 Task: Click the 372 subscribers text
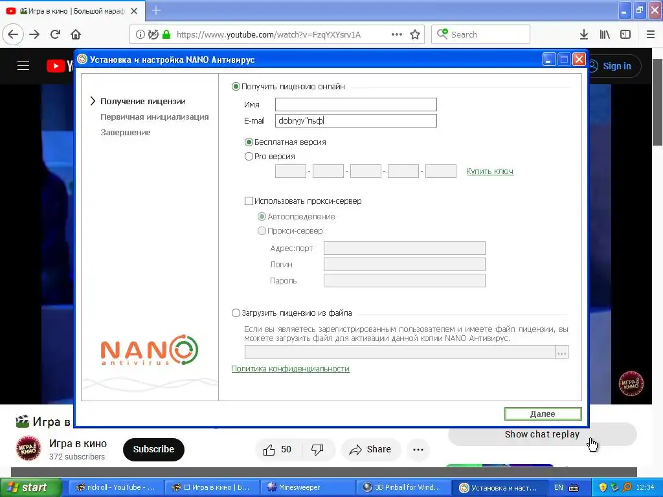click(x=77, y=457)
